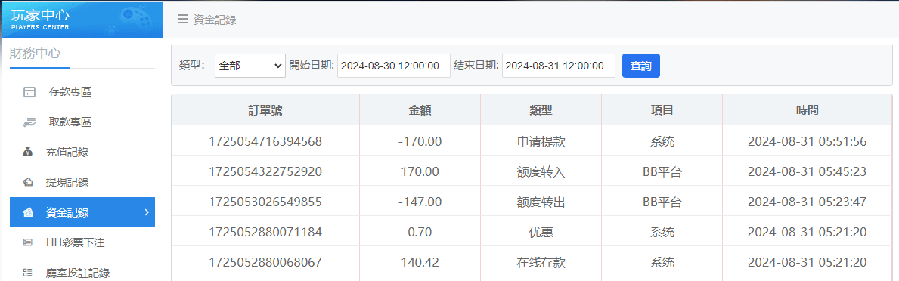Click the 訂單號 column header
The height and width of the screenshot is (281, 899).
(265, 110)
